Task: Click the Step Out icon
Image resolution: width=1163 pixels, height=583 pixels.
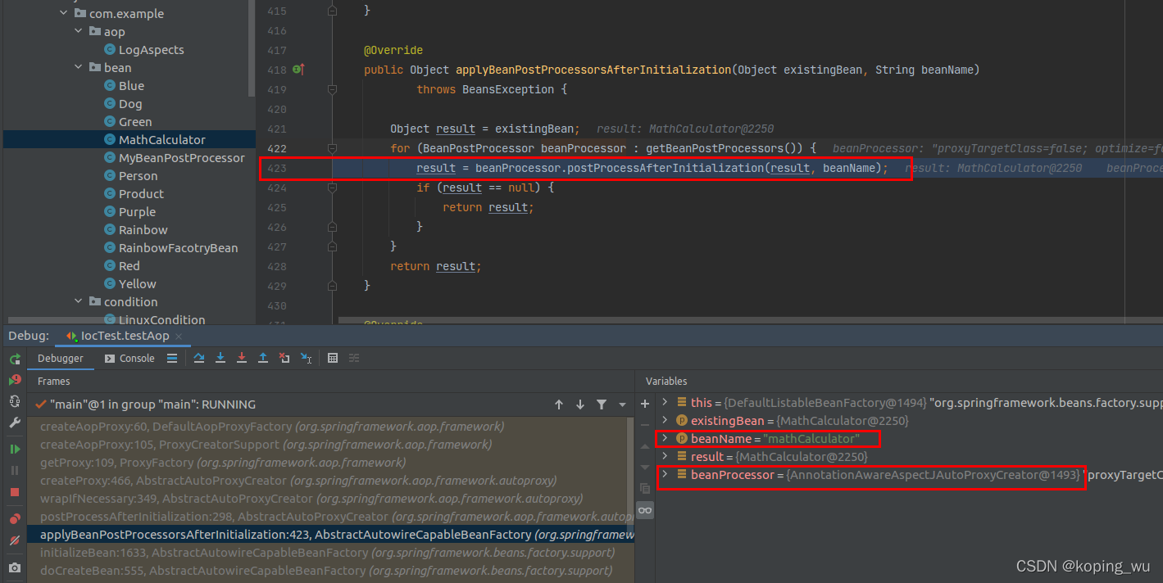Action: (x=263, y=358)
